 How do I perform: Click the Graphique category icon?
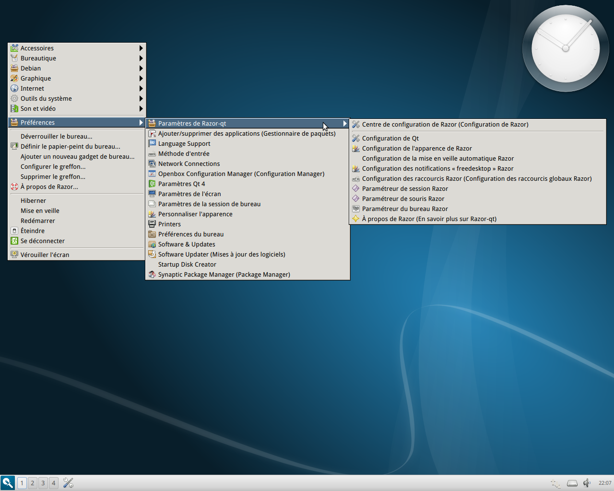point(14,78)
